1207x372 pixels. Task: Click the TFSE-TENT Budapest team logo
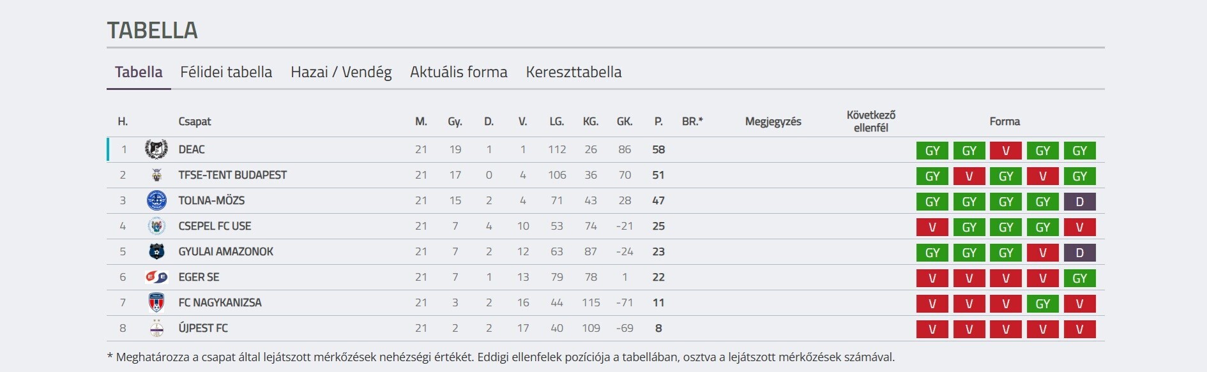pos(156,175)
